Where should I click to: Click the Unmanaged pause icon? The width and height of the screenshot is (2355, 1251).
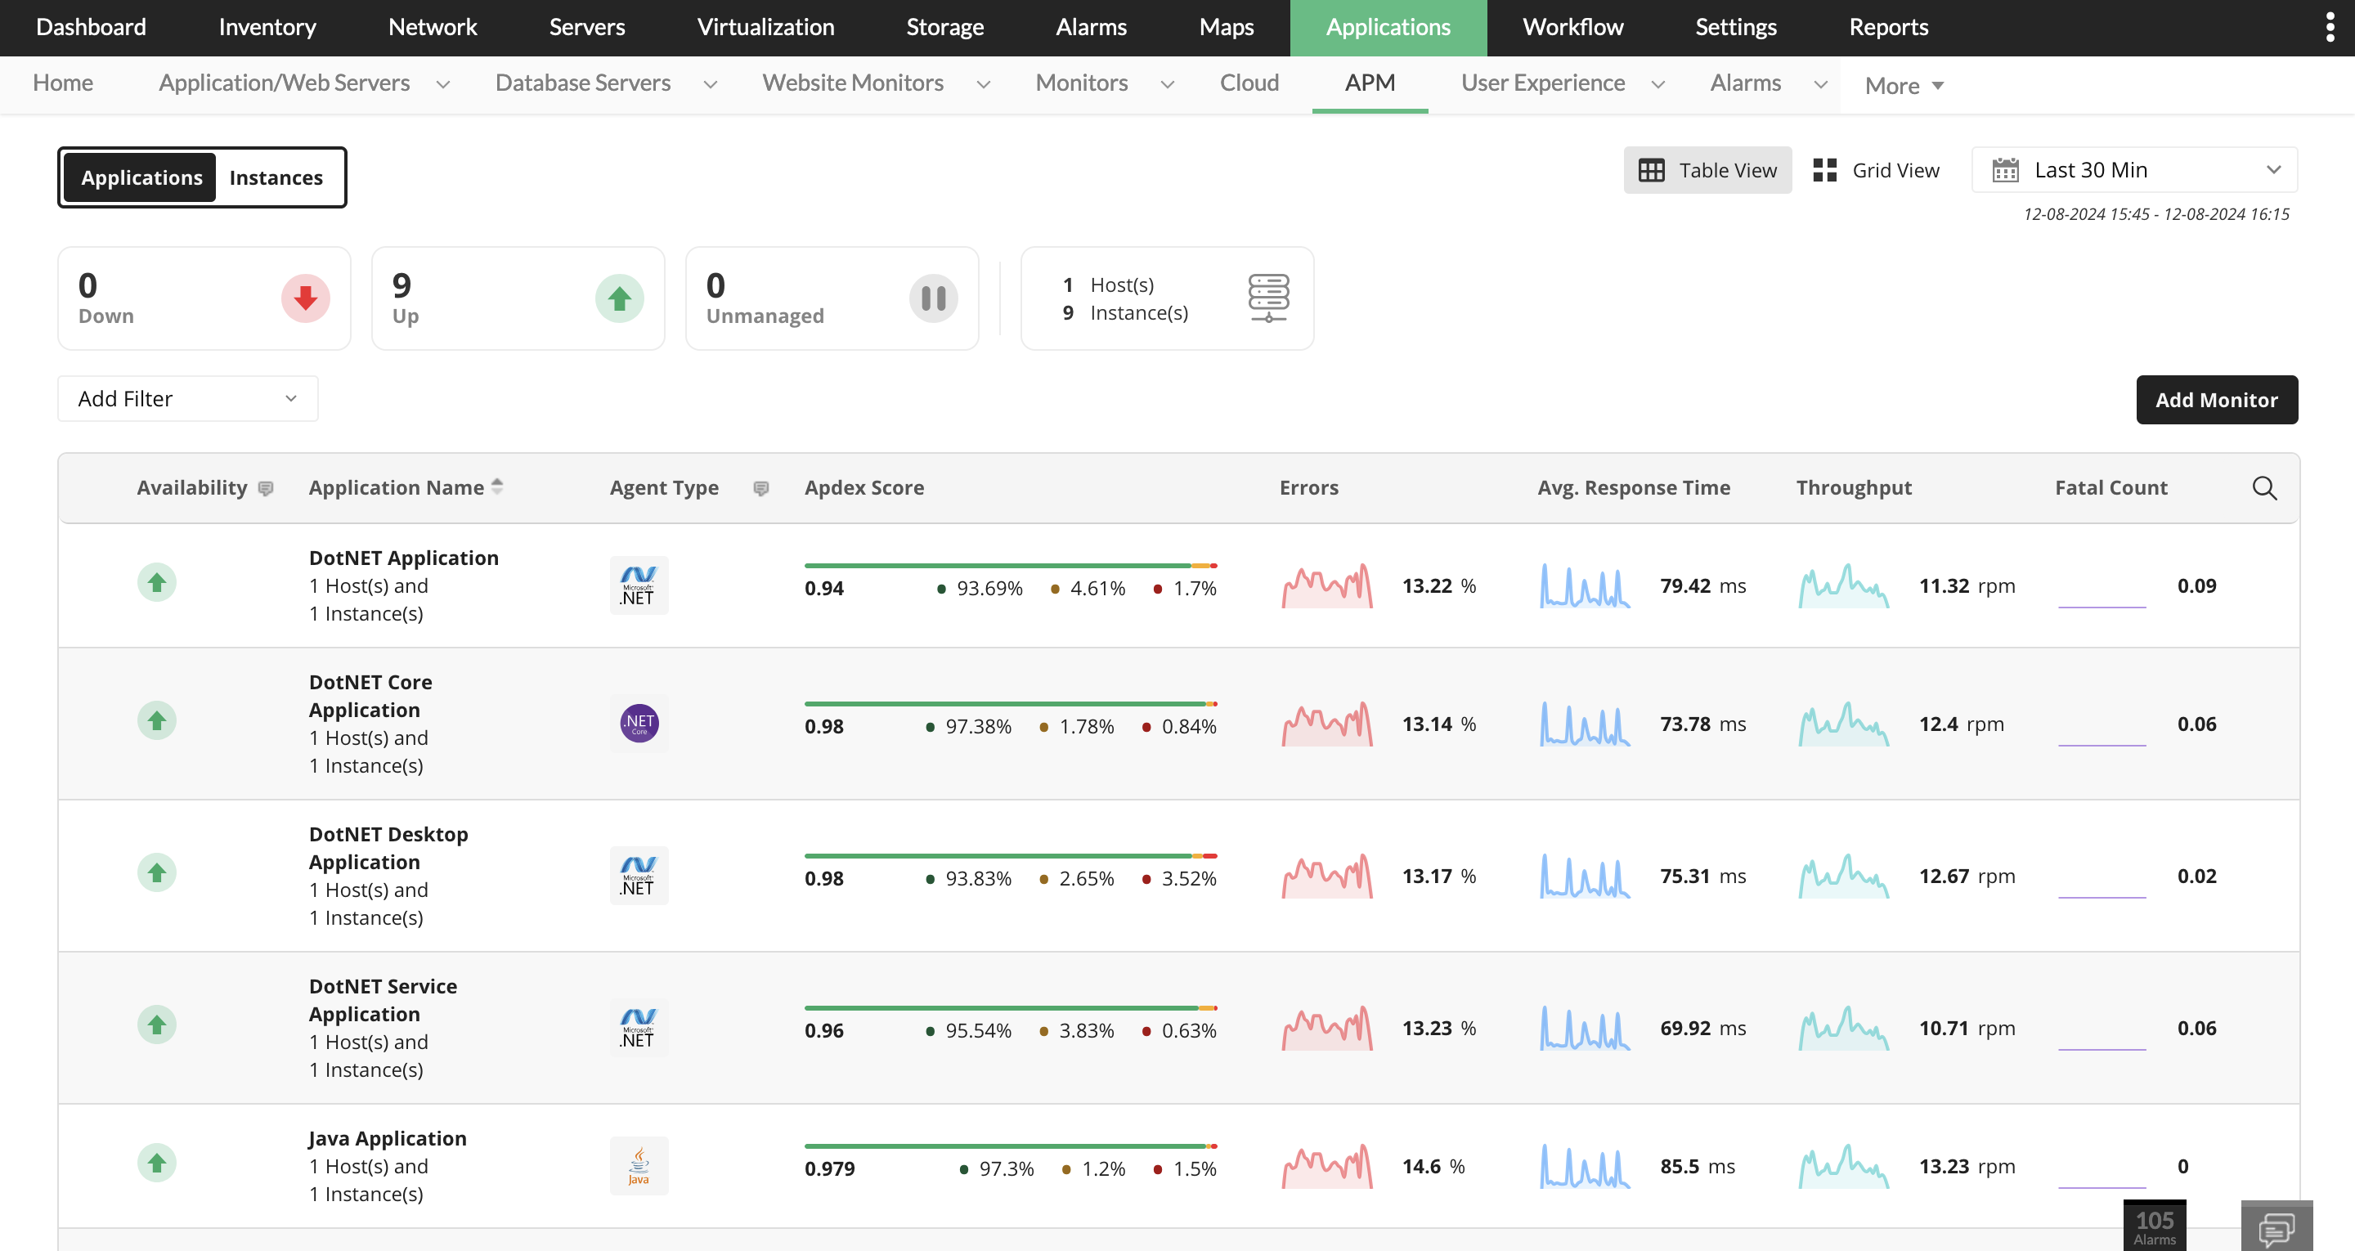(932, 298)
